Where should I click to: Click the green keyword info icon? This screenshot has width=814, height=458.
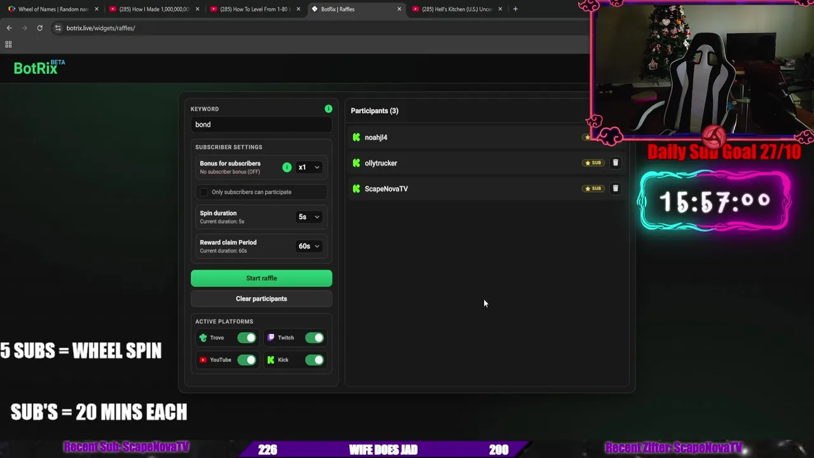click(328, 109)
